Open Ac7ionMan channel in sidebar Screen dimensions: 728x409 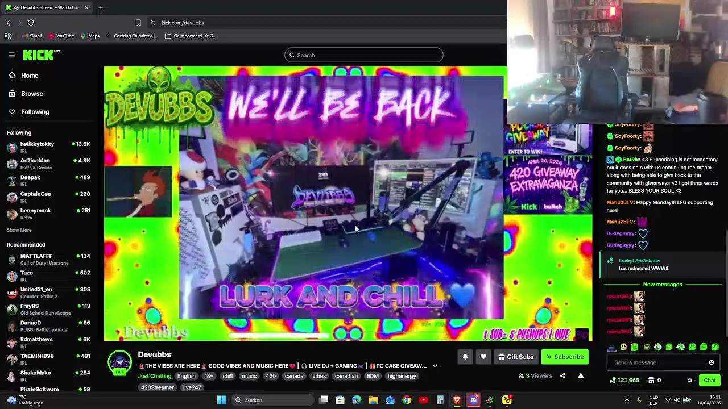click(x=49, y=164)
